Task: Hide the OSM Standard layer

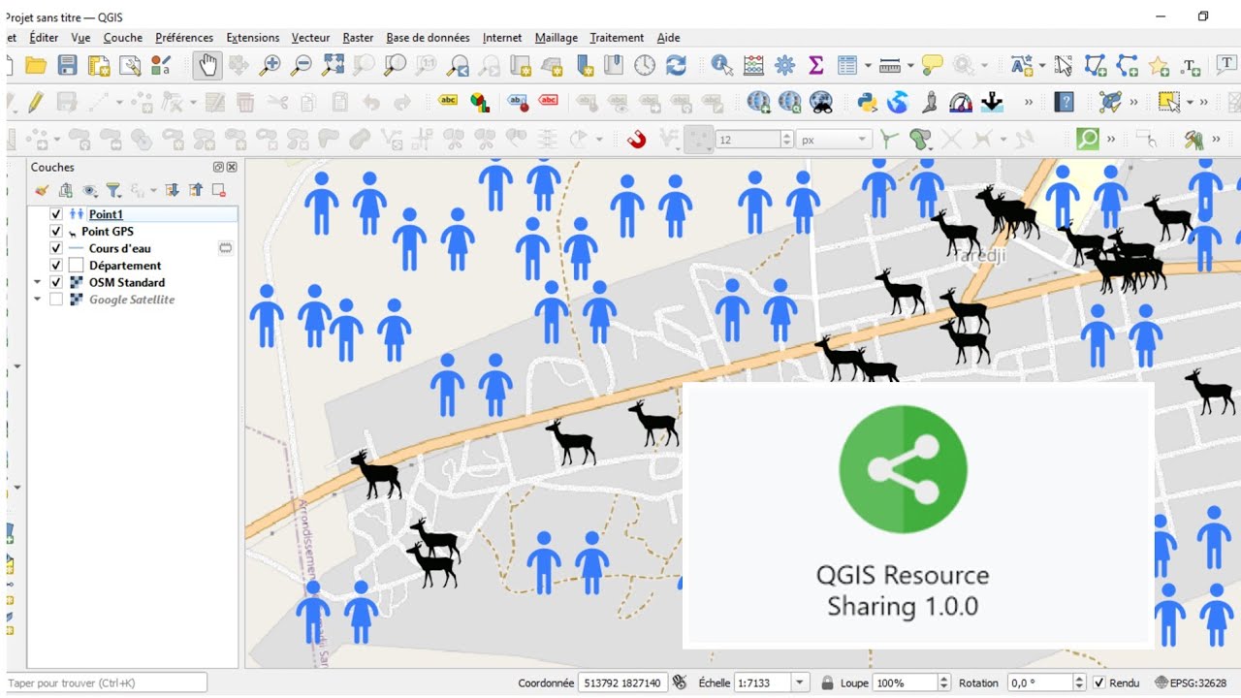Action: (56, 282)
